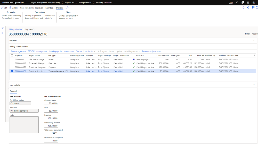This screenshot has width=258, height=144.
Task: Click the search magnifier in the black header
Action: (x=237, y=3)
